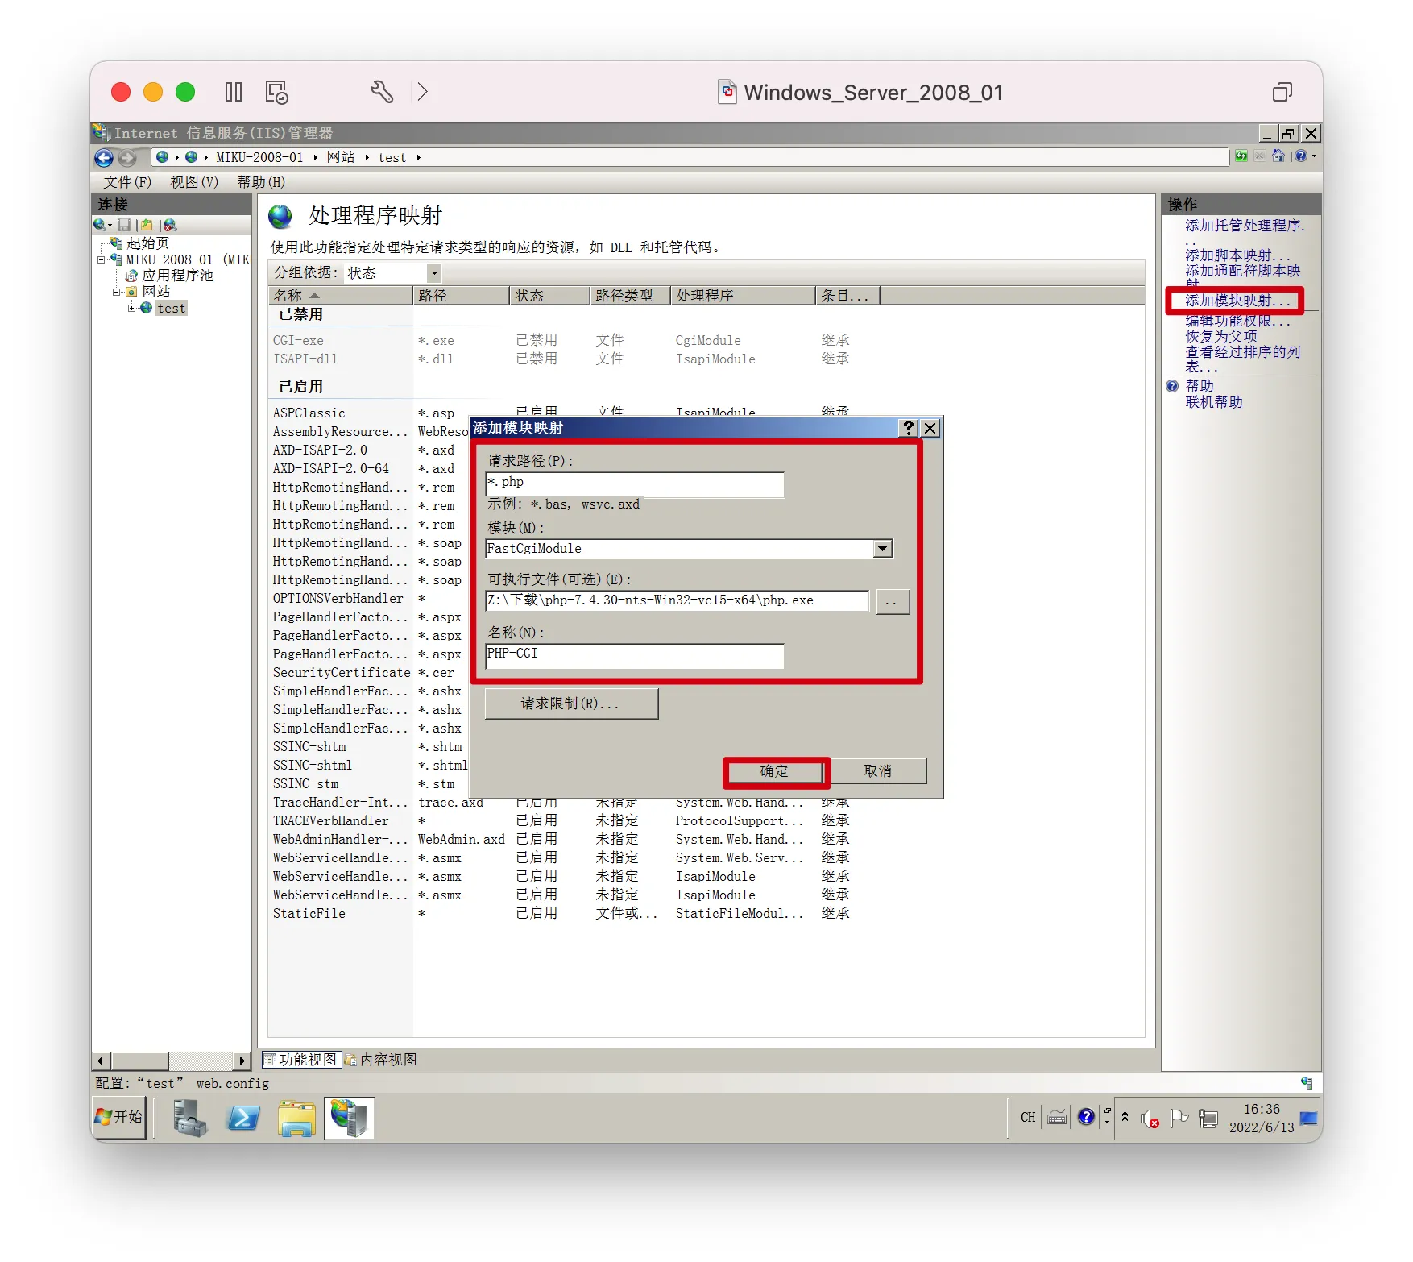The width and height of the screenshot is (1413, 1262).
Task: Open the 文件(F) menu
Action: [126, 182]
